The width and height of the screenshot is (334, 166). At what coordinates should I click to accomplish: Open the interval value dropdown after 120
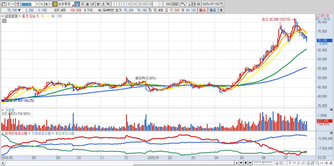(161, 4)
